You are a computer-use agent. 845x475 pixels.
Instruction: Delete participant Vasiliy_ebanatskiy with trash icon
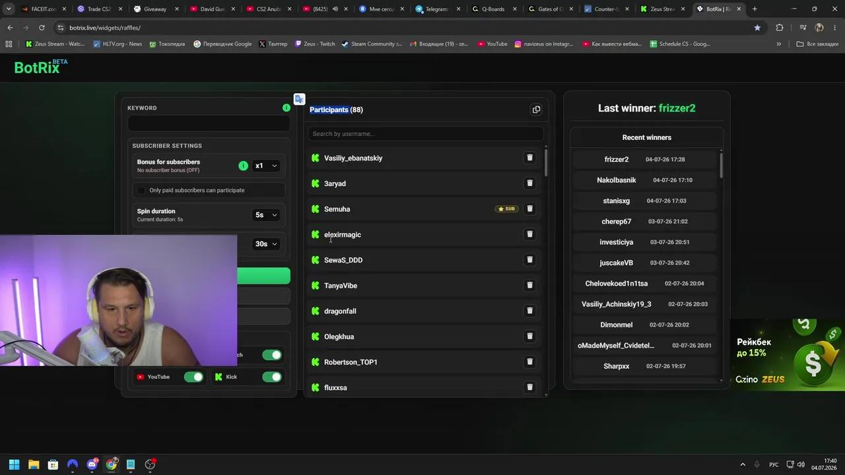(x=529, y=158)
